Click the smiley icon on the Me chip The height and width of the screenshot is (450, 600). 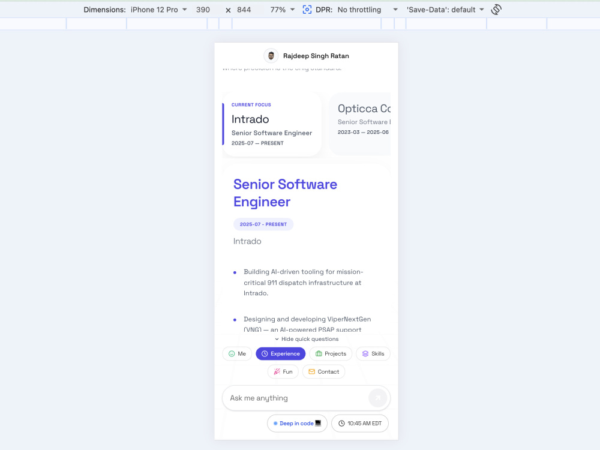point(232,353)
